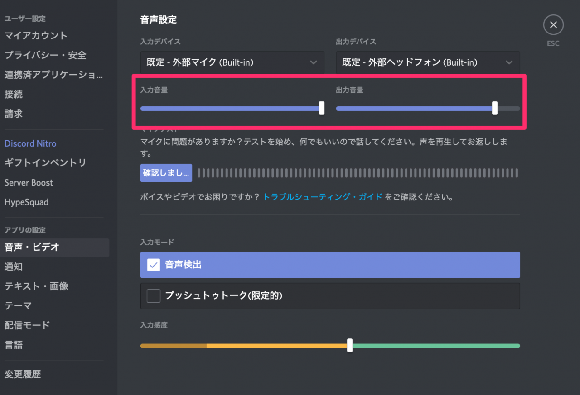Open 配信モード settings
The image size is (580, 395).
coord(27,325)
